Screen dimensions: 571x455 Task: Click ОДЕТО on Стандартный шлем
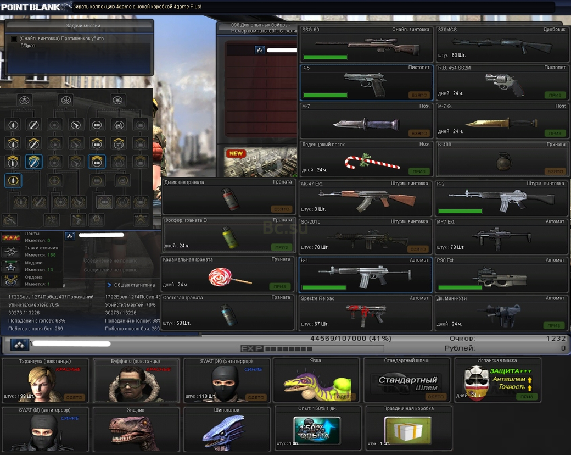click(435, 396)
